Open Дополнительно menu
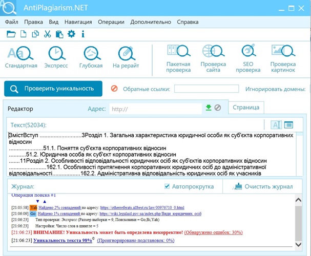 (151, 22)
